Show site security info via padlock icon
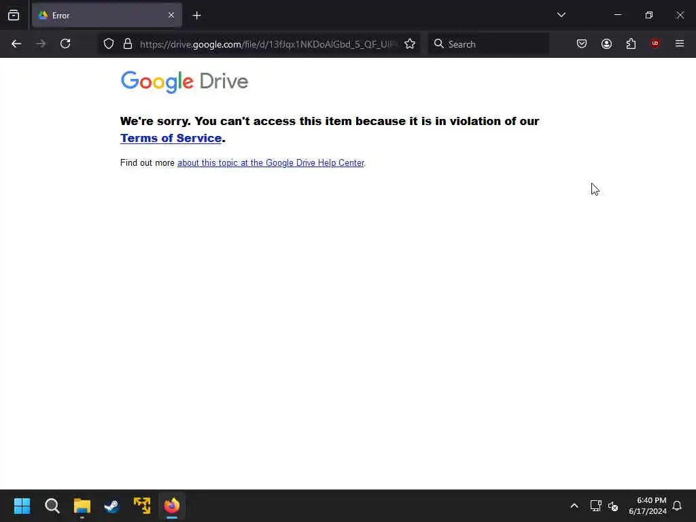The width and height of the screenshot is (696, 522). (x=128, y=43)
